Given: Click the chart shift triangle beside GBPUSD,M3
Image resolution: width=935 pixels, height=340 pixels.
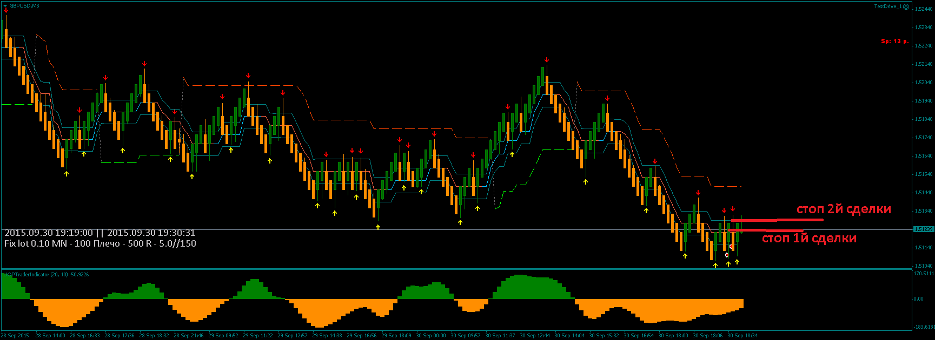Looking at the screenshot, I should coord(5,5).
